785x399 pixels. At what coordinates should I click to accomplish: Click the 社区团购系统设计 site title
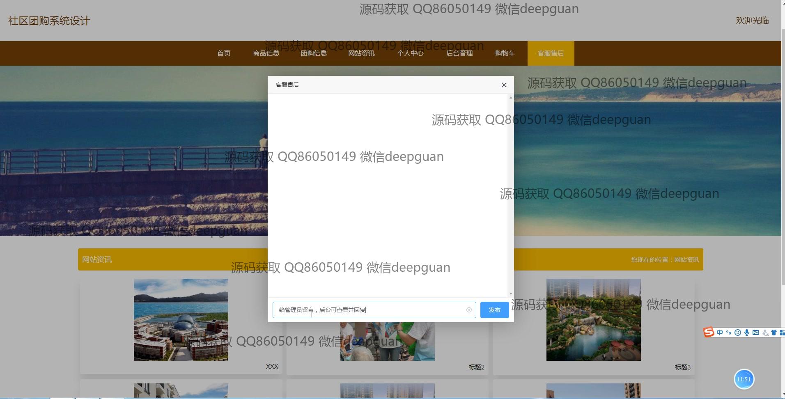tap(49, 21)
